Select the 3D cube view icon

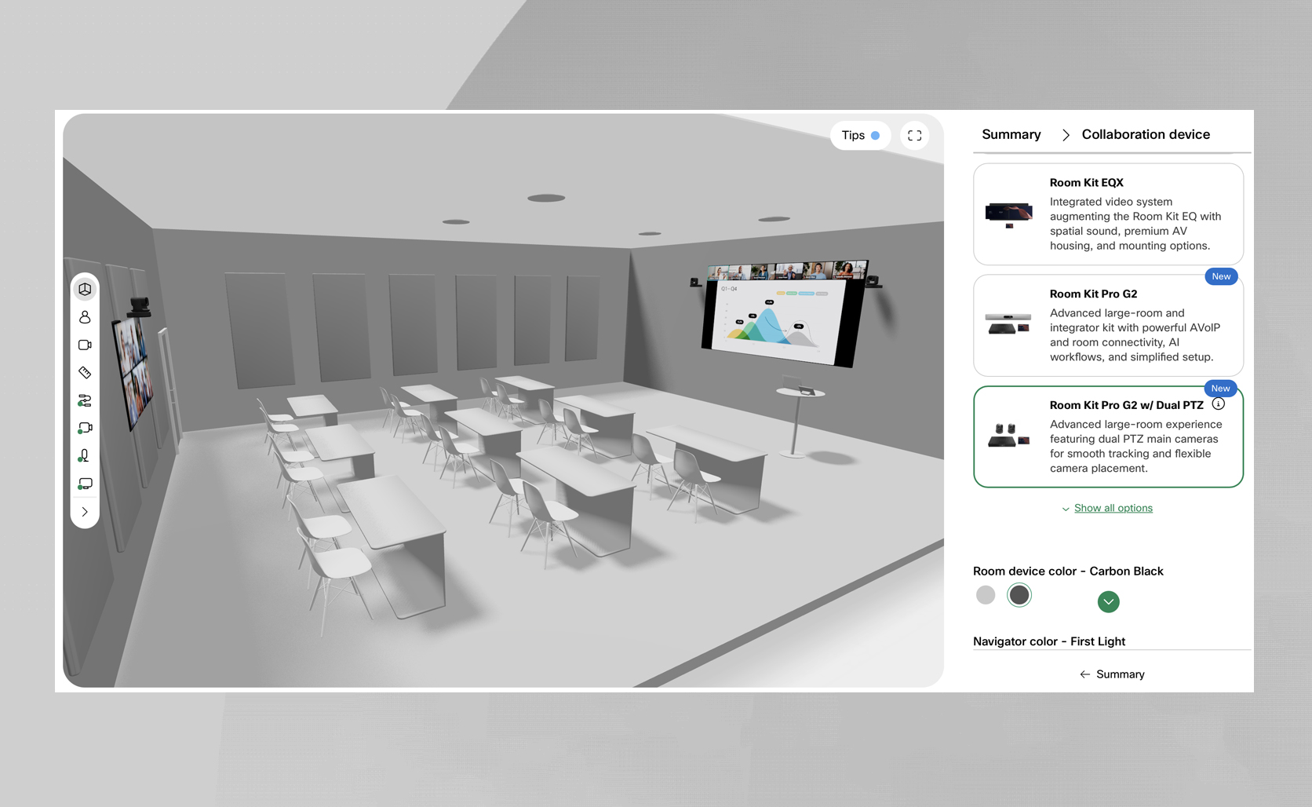point(85,290)
